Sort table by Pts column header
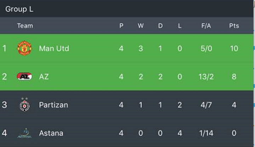This screenshot has width=255, height=147. pyautogui.click(x=234, y=26)
